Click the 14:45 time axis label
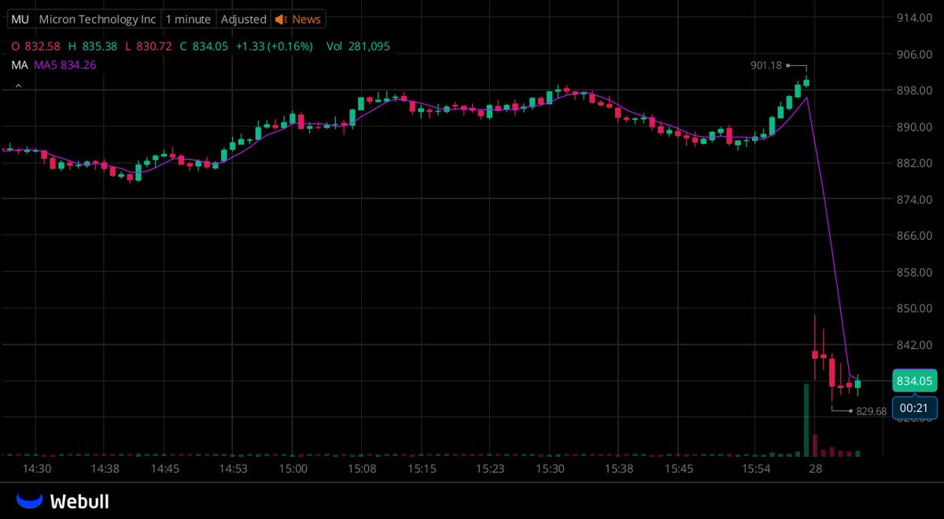 pos(164,469)
